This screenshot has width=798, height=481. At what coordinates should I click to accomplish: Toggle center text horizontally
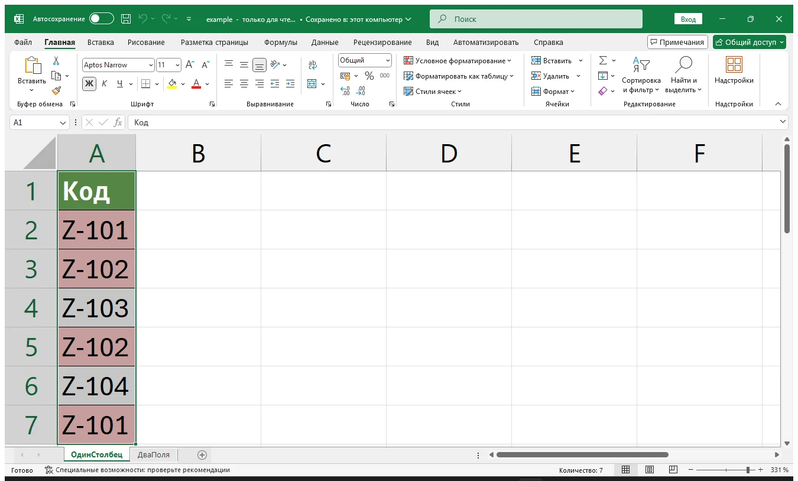coord(244,84)
